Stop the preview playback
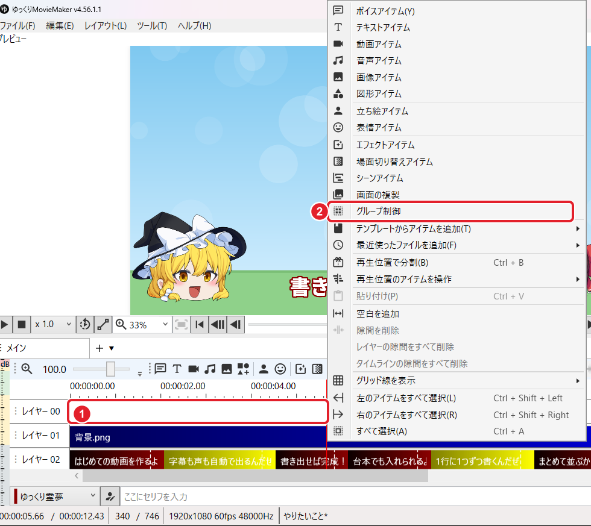 click(x=22, y=325)
